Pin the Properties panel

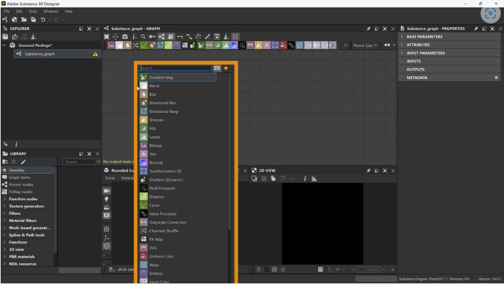point(476,29)
